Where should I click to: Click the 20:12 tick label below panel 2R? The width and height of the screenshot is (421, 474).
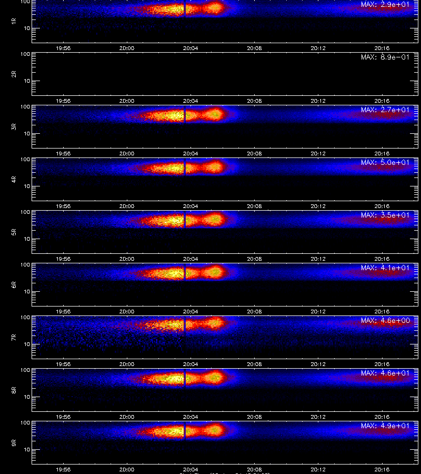pyautogui.click(x=318, y=101)
